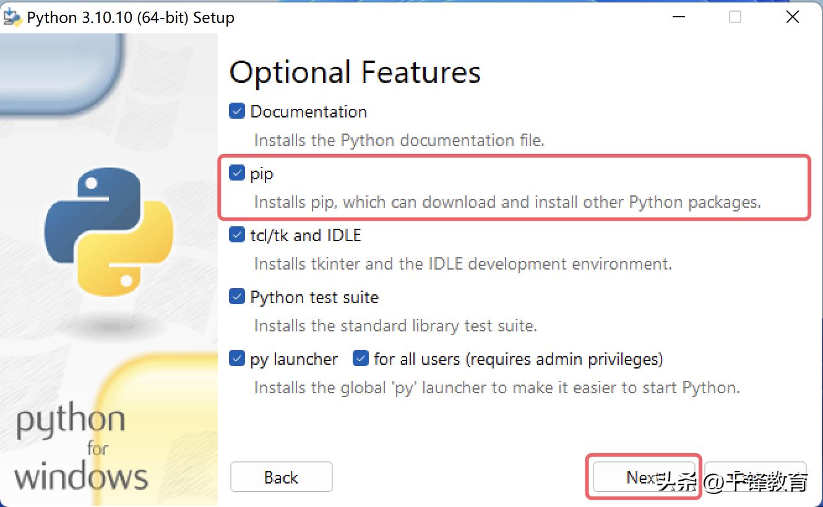Click the Python test suite label text
This screenshot has height=507, width=823.
click(x=314, y=297)
